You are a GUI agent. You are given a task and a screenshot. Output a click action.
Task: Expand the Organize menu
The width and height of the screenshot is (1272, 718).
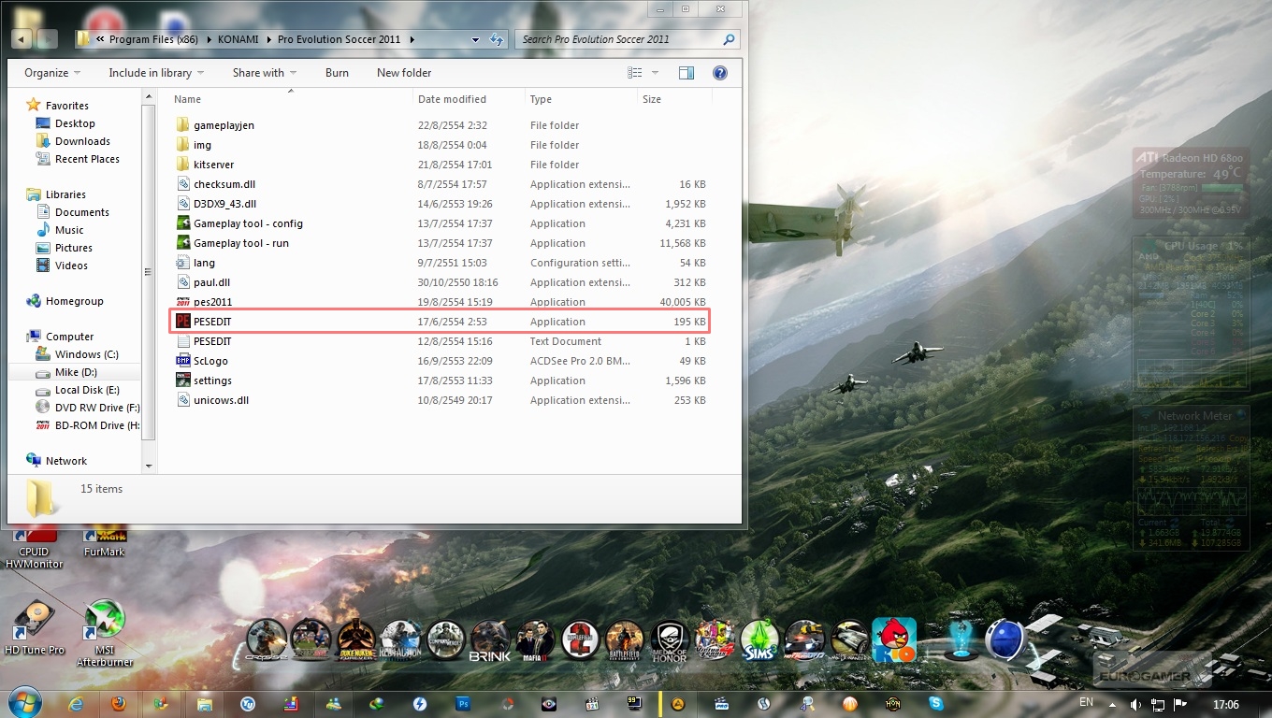(x=52, y=73)
